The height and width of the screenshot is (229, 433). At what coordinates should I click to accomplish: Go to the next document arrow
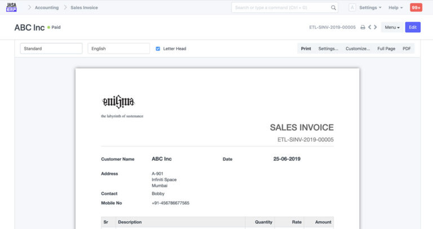click(375, 27)
